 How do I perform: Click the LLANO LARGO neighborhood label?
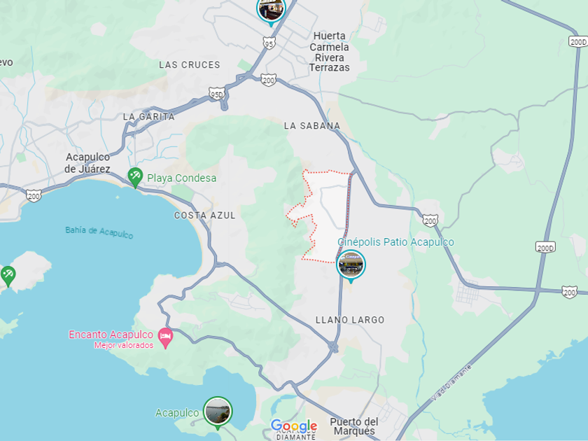350,320
